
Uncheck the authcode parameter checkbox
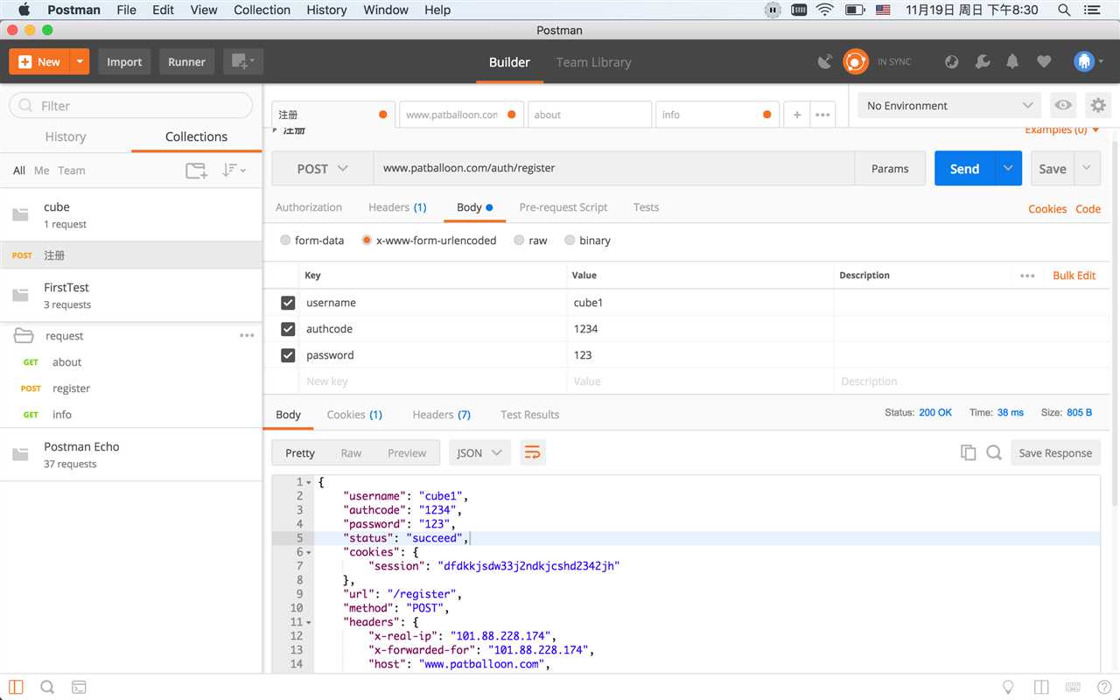click(288, 329)
